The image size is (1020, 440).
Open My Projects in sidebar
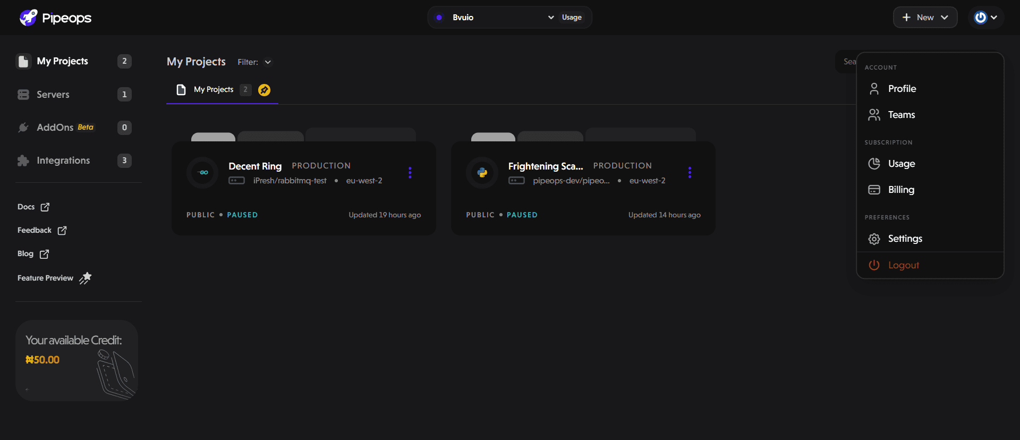pos(73,61)
